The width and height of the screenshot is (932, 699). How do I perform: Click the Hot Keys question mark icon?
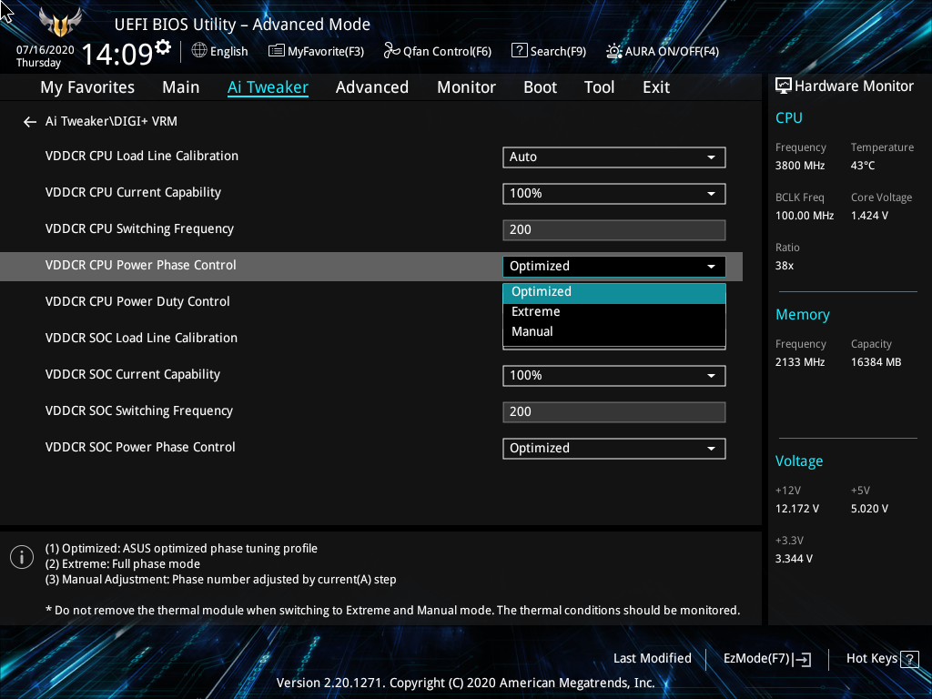[x=909, y=659]
